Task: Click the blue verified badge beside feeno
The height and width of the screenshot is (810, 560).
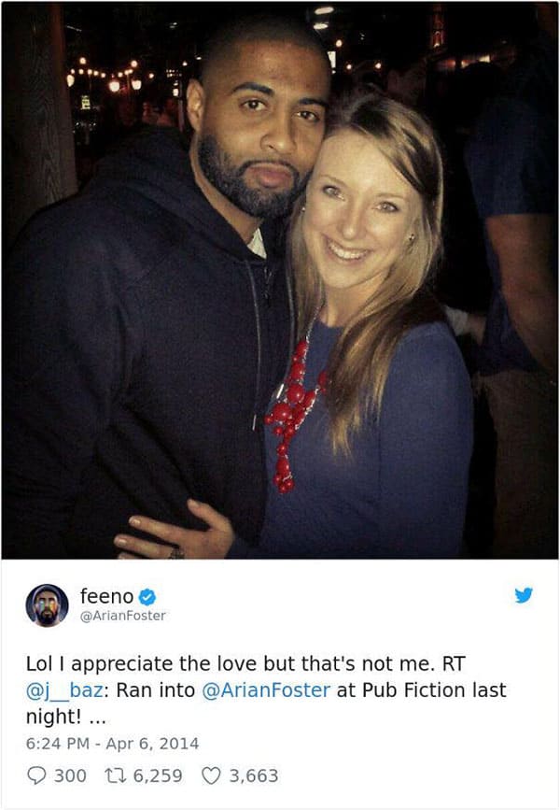Action: click(147, 597)
